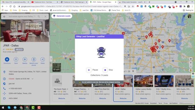The width and height of the screenshot is (195, 110).
Task: Click Add a label
Action: pyautogui.click(x=13, y=98)
